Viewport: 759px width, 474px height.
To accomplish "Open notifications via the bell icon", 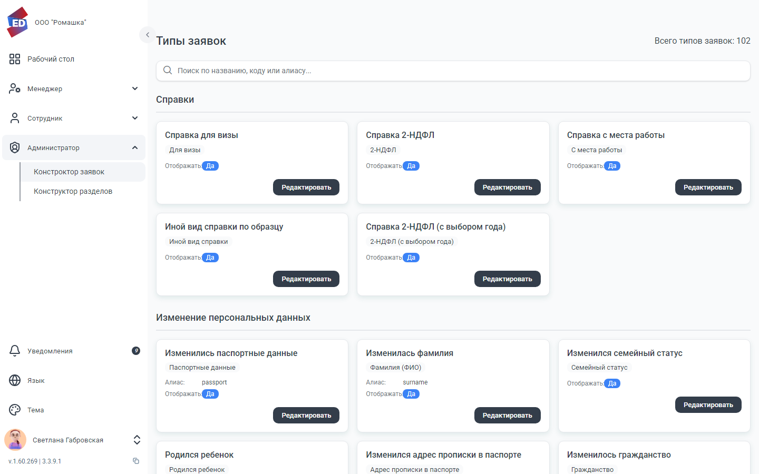I will click(x=15, y=351).
